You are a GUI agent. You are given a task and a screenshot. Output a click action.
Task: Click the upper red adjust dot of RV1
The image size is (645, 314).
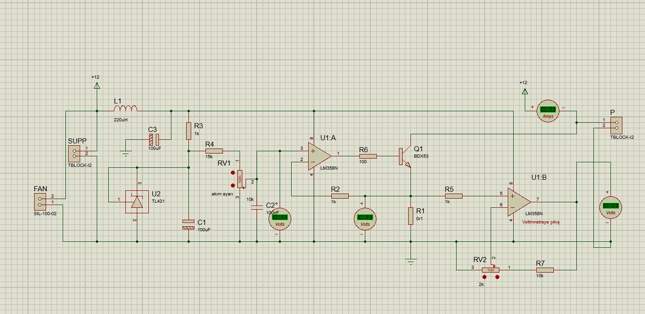tap(233, 174)
